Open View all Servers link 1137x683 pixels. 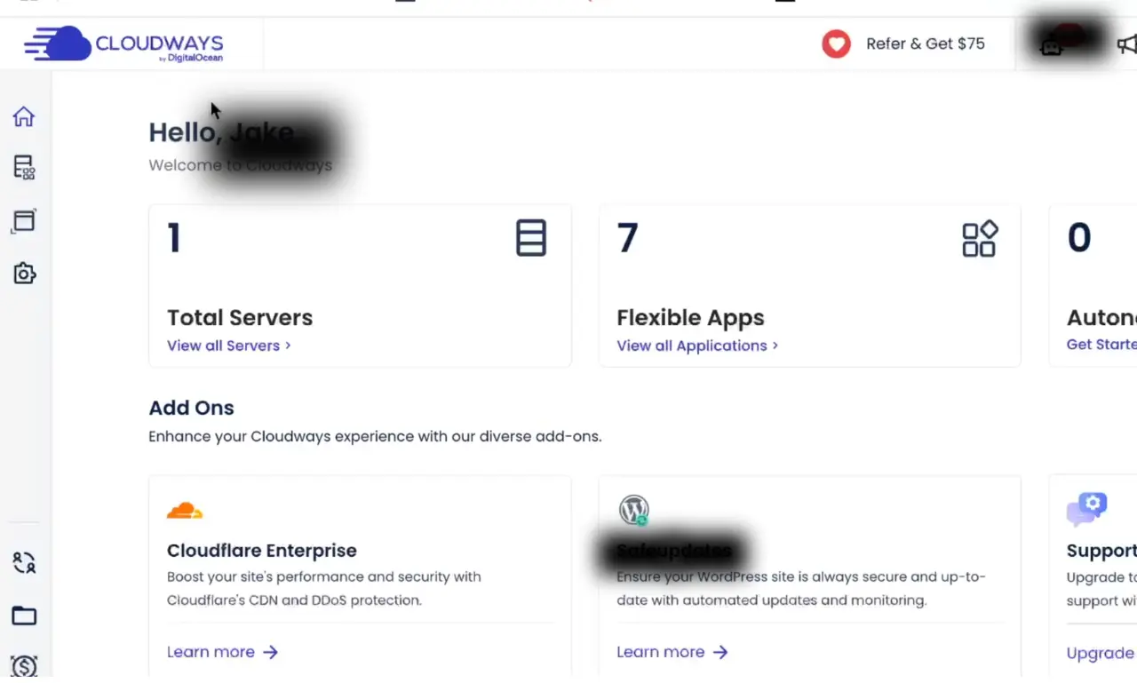(x=229, y=345)
